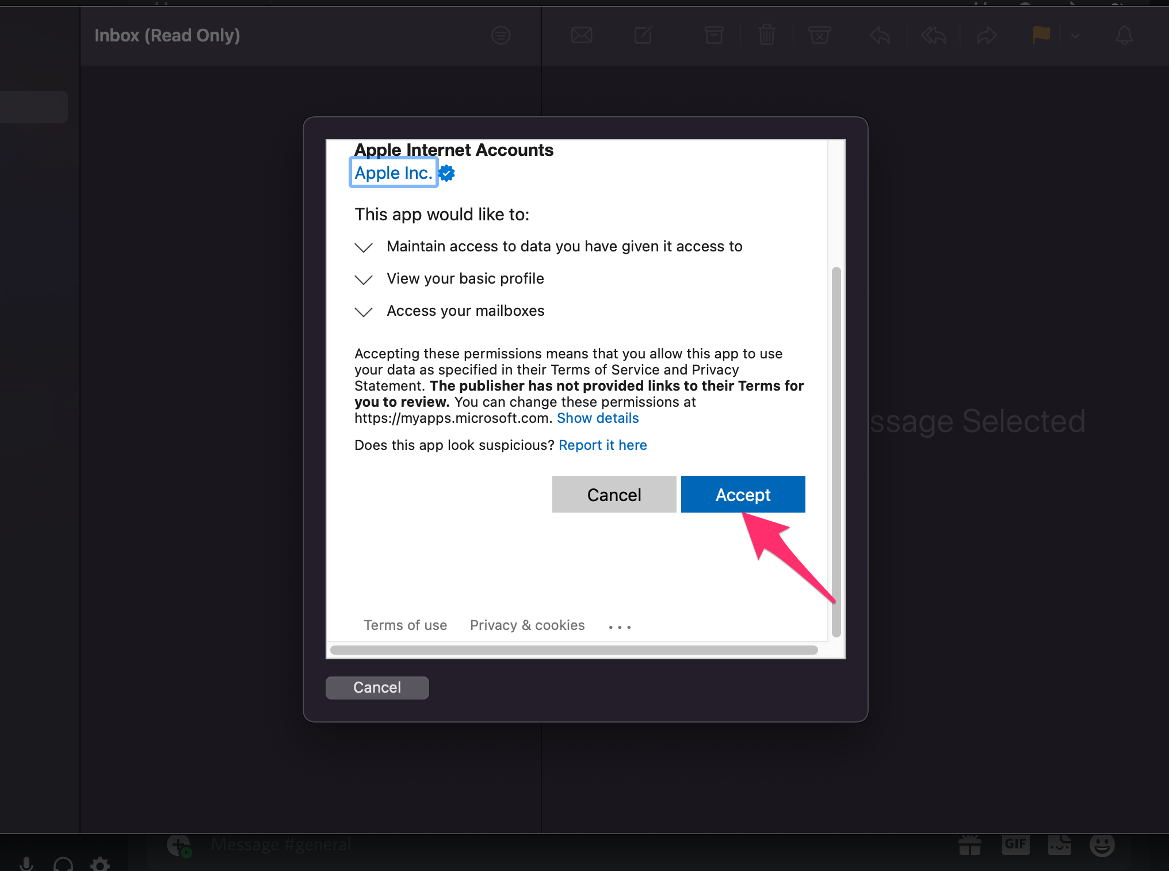The height and width of the screenshot is (871, 1169).
Task: Open the Terms of use link
Action: click(x=406, y=625)
